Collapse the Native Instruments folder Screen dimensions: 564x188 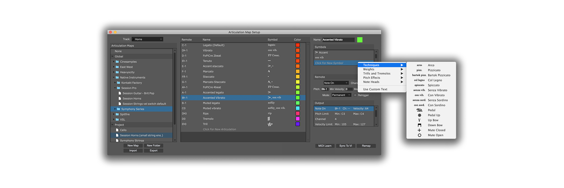pos(113,77)
